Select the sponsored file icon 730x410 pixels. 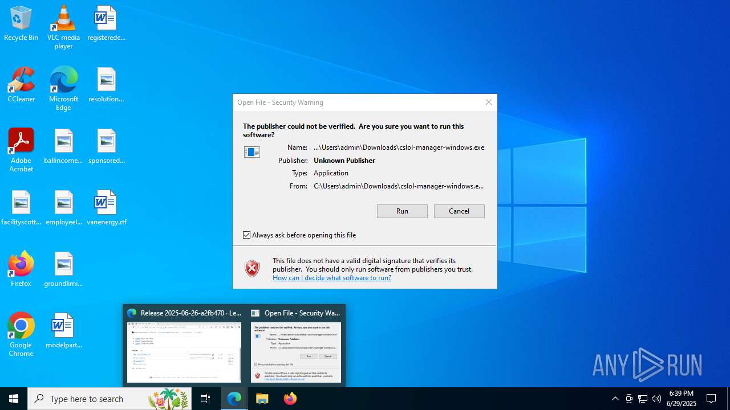pos(106,147)
